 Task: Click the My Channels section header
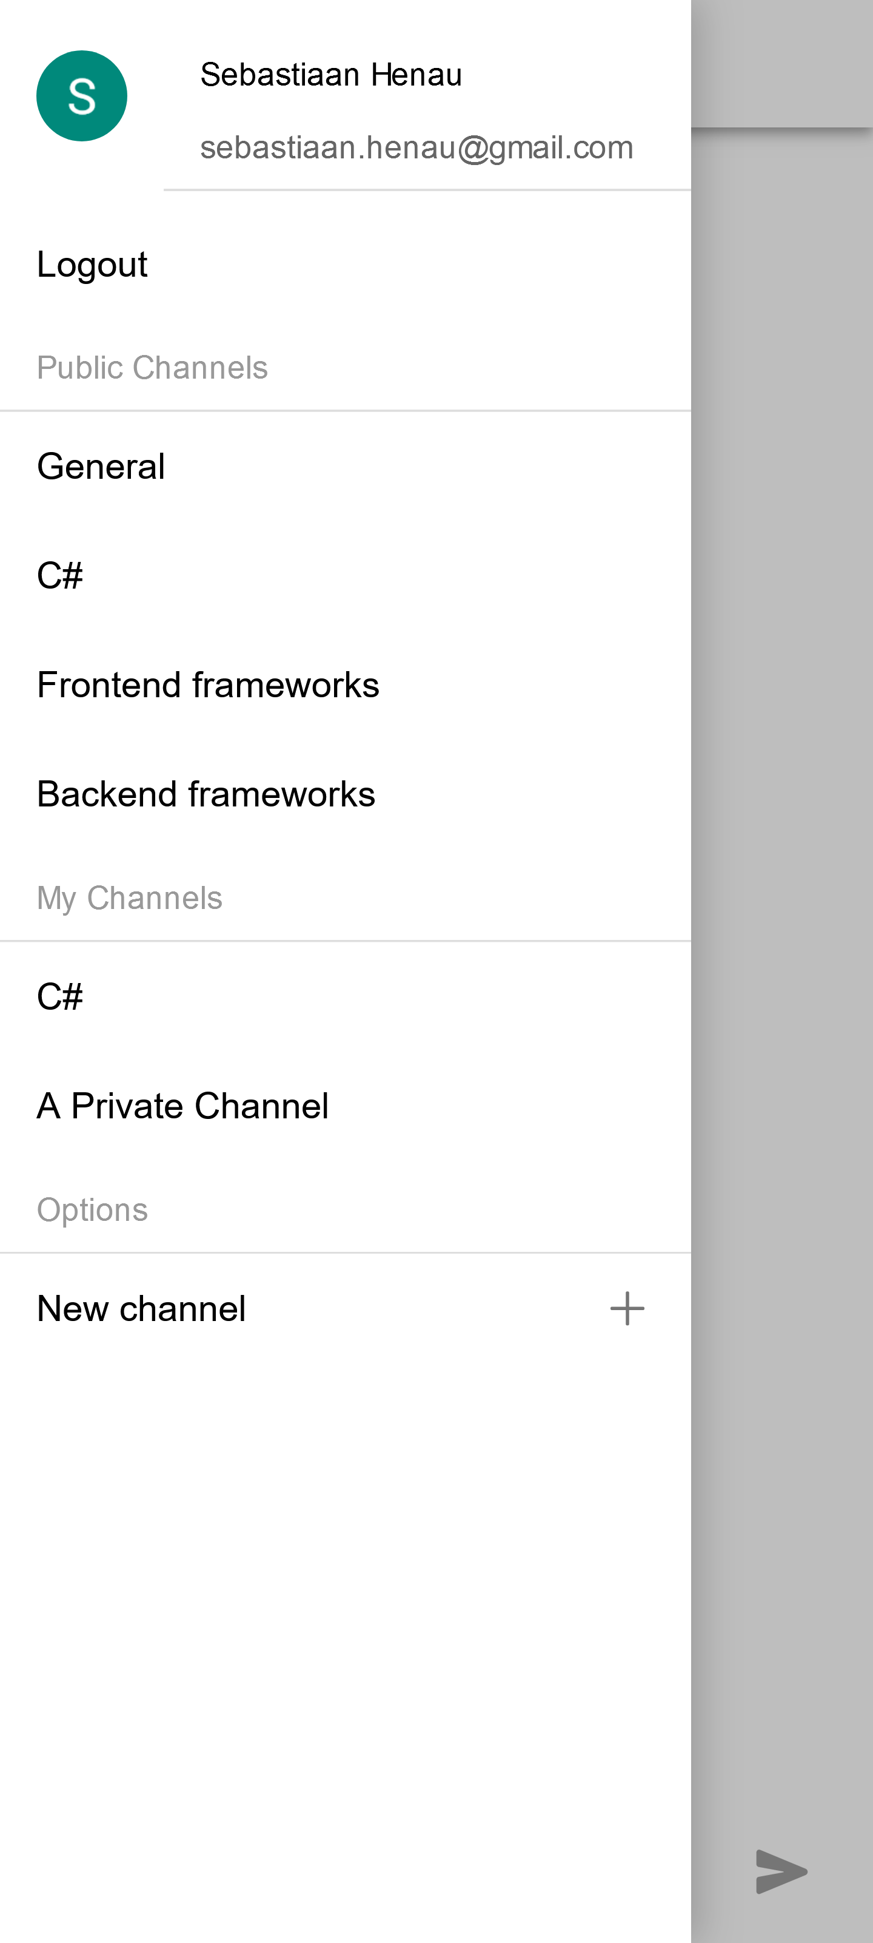point(130,898)
